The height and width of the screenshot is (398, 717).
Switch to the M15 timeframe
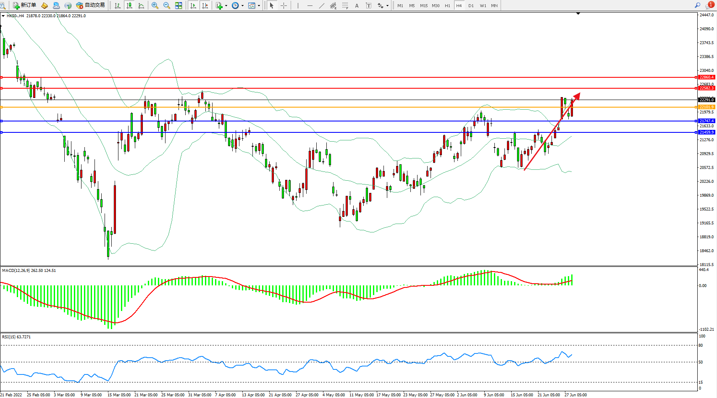424,5
